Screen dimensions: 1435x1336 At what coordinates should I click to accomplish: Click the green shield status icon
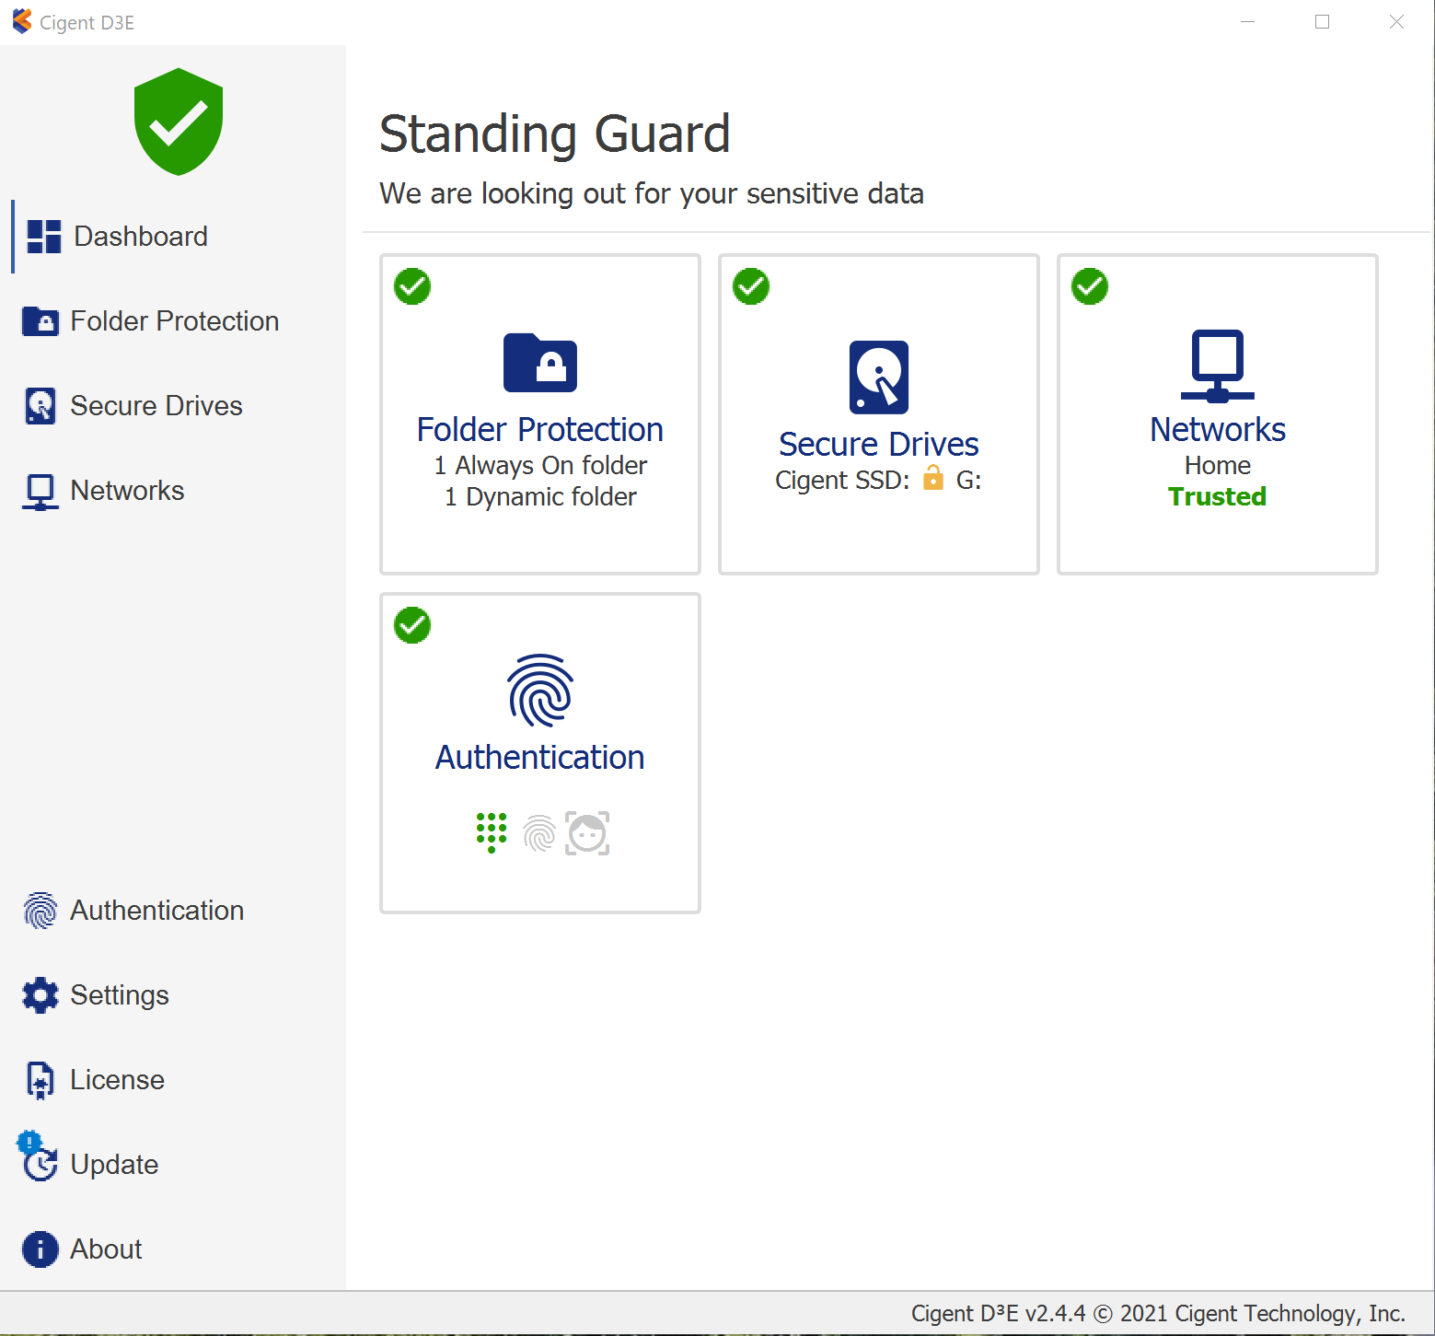(179, 122)
